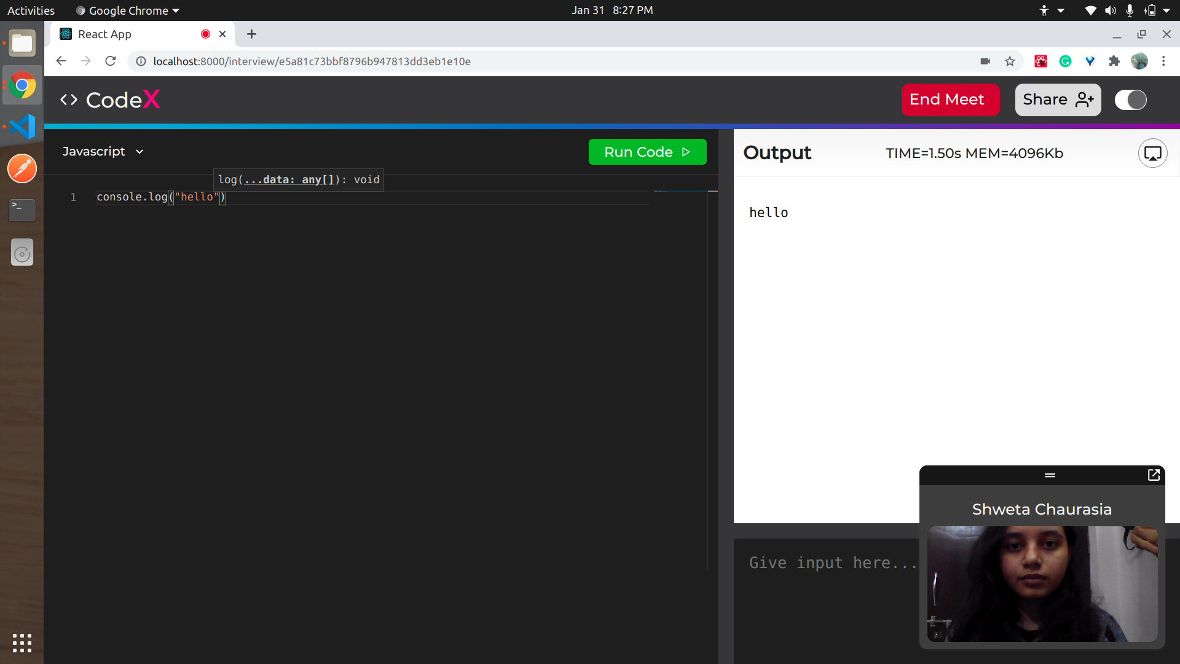
Task: Click the camera icon in the address bar
Action: click(x=985, y=61)
